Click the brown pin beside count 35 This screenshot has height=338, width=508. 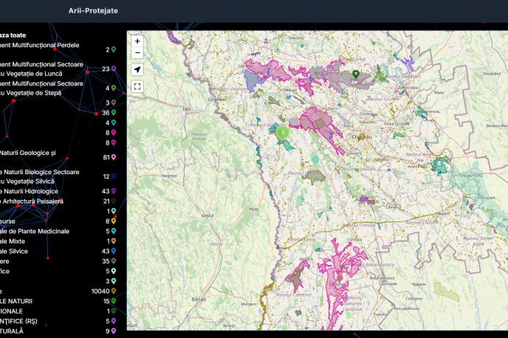[114, 261]
